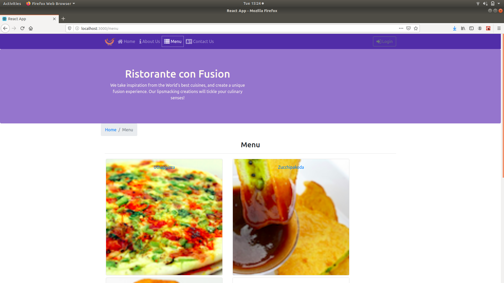Click the browser home icon
This screenshot has height=283, width=504.
[31, 28]
